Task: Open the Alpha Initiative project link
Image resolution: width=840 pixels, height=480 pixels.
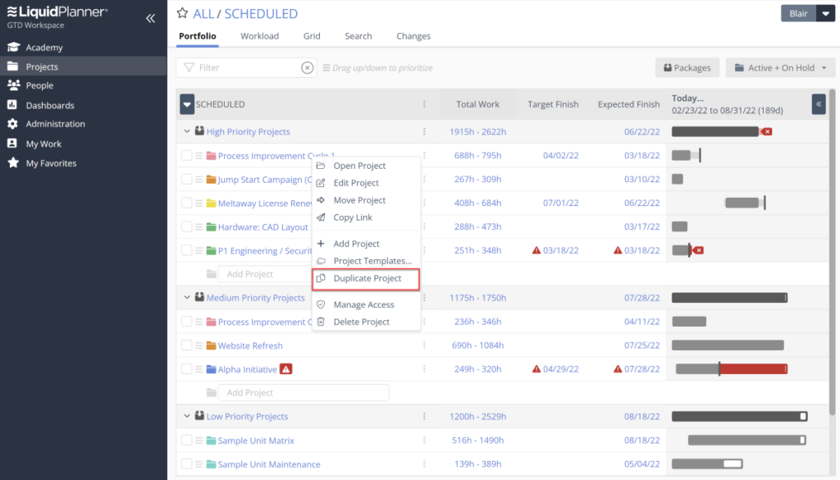Action: pos(248,369)
